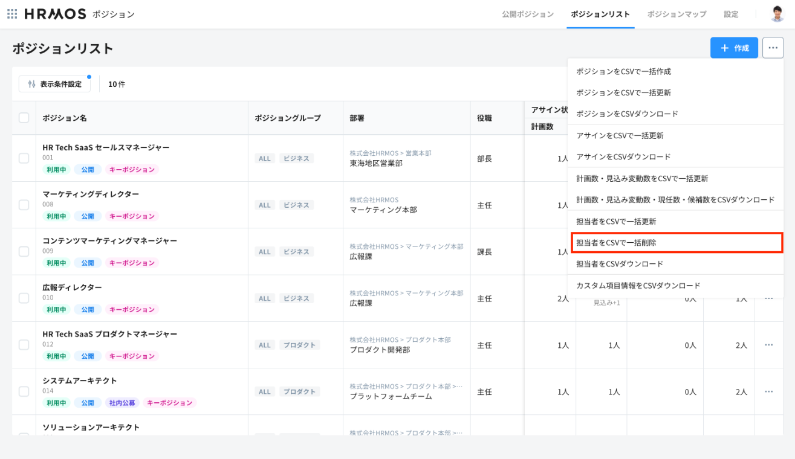This screenshot has height=459, width=795.
Task: Toggle the select-all checkbox in table header
Action: point(24,118)
